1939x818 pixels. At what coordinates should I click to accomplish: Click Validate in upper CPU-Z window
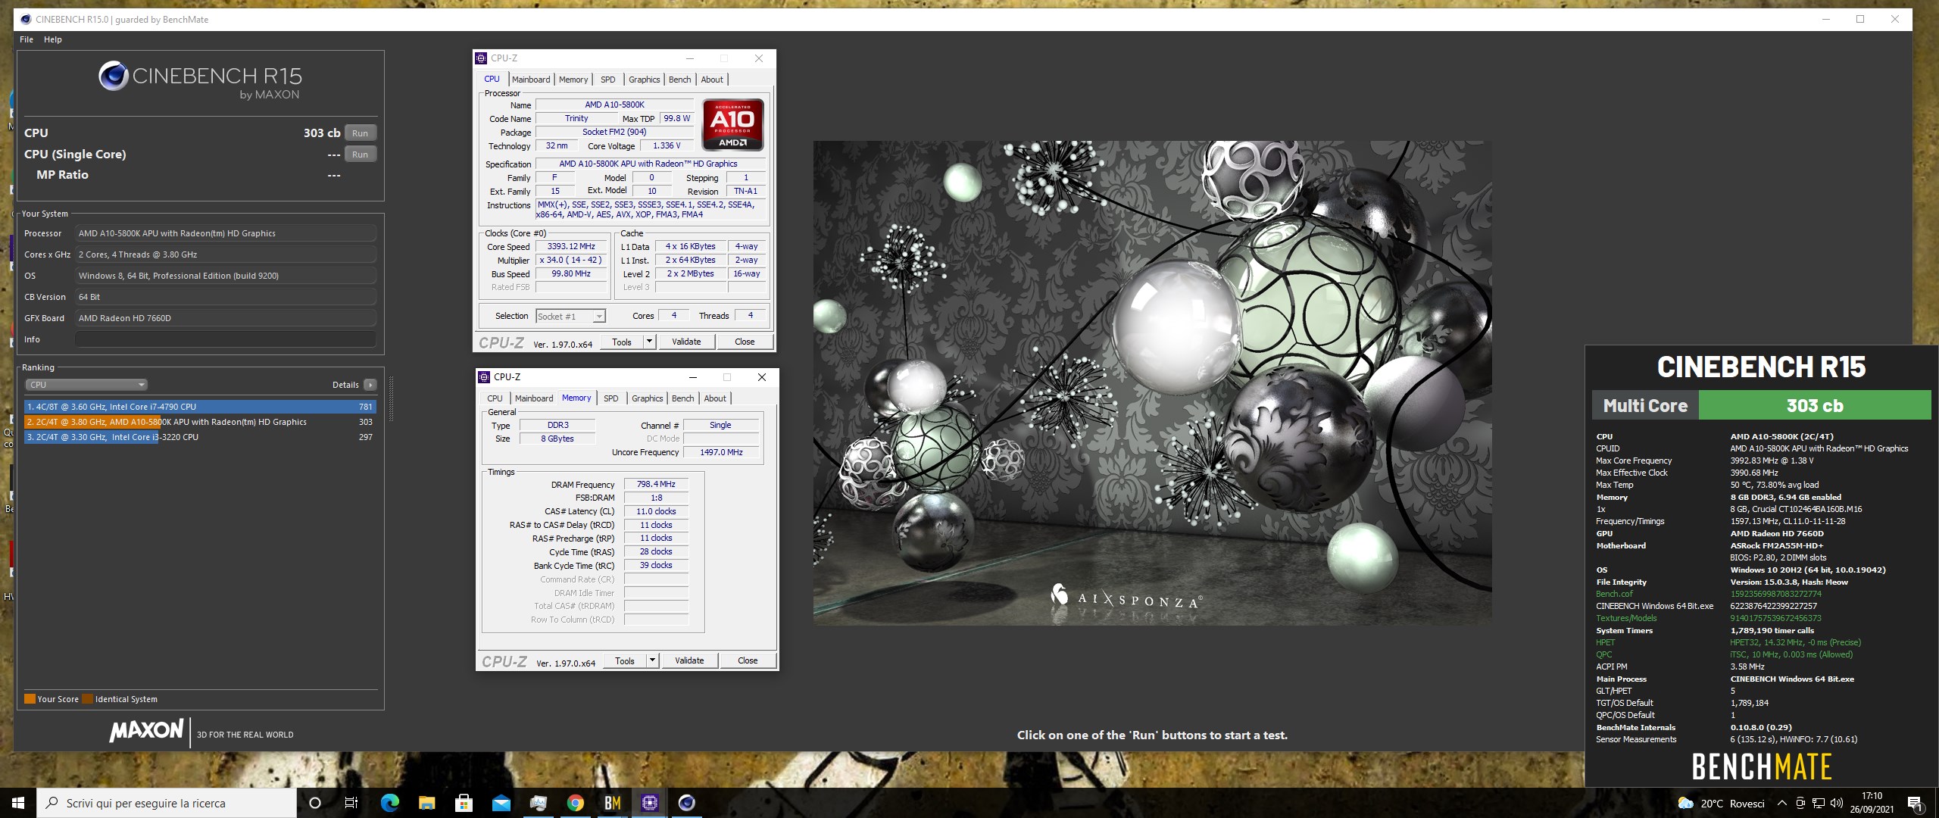[686, 342]
